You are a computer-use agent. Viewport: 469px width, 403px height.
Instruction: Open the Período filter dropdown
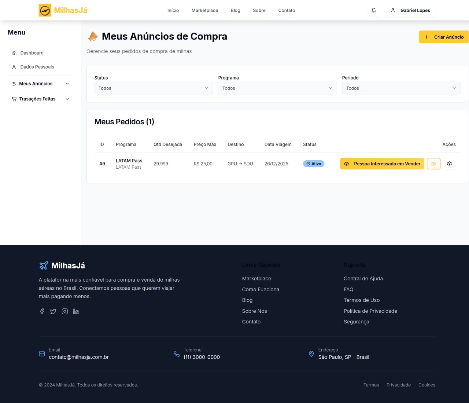tap(401, 88)
